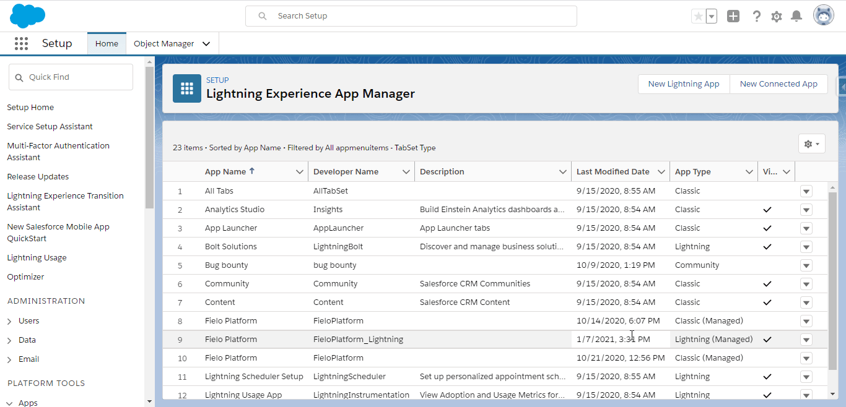Click visible checkmark for FieloPlatform_Lightning row
Viewport: 846px width, 407px height.
click(767, 340)
